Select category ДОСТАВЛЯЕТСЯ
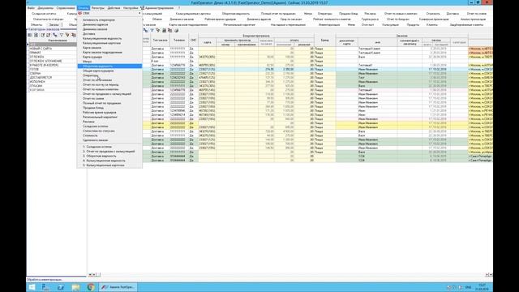 (41, 78)
